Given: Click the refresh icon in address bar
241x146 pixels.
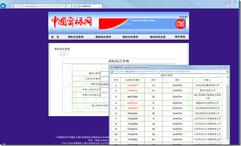Looking at the screenshot, I should pyautogui.click(x=75, y=6).
